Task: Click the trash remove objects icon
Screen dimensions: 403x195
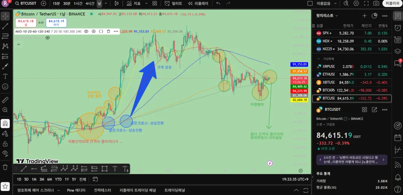Action: tap(5, 167)
